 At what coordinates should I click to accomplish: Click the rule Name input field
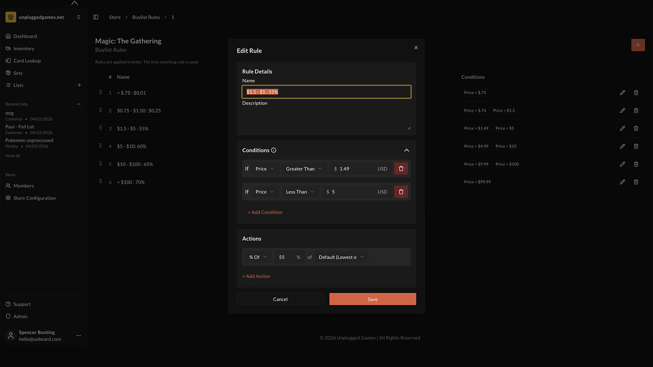pyautogui.click(x=326, y=92)
